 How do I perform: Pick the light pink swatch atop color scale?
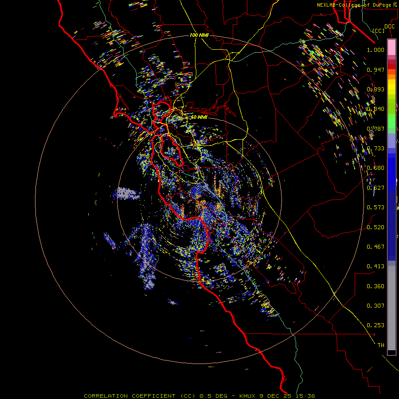tap(391, 47)
